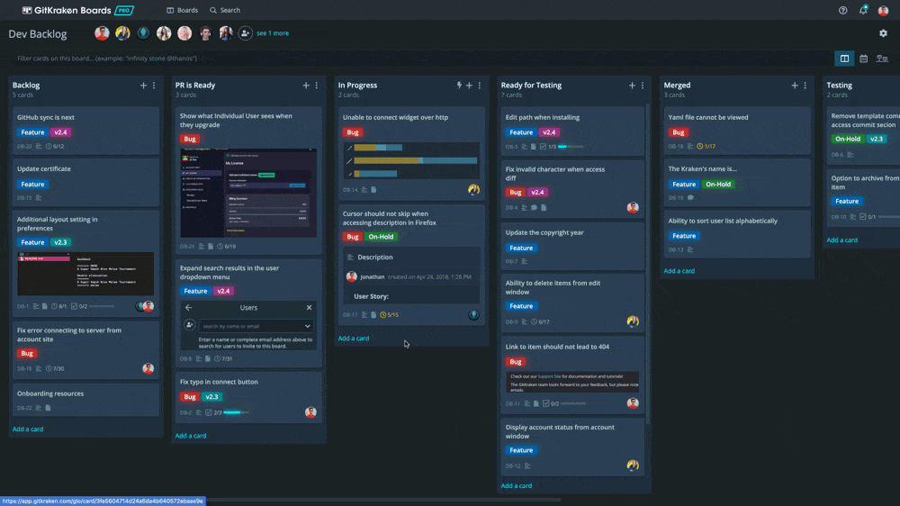
Task: Click the 5/15 due date on Cursor card
Action: pyautogui.click(x=389, y=315)
